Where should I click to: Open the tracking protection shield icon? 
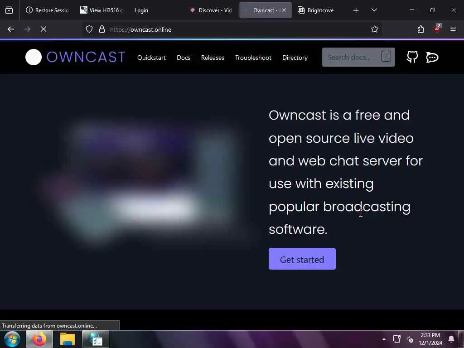tap(89, 29)
